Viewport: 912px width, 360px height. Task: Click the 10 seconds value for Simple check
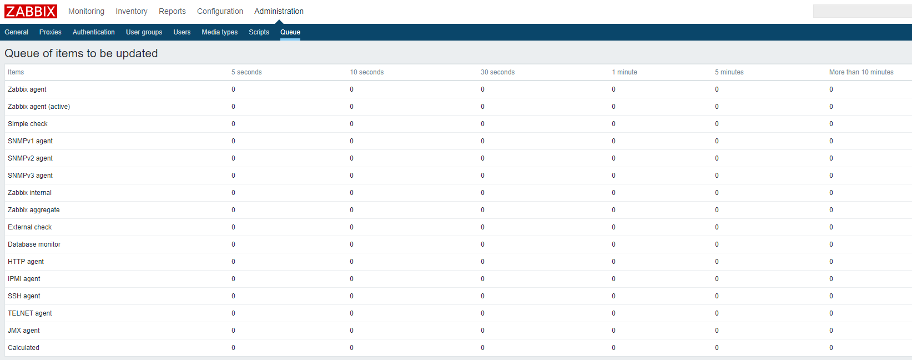click(x=351, y=124)
